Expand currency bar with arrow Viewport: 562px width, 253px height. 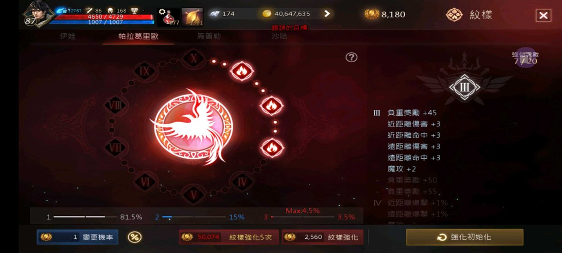(327, 14)
